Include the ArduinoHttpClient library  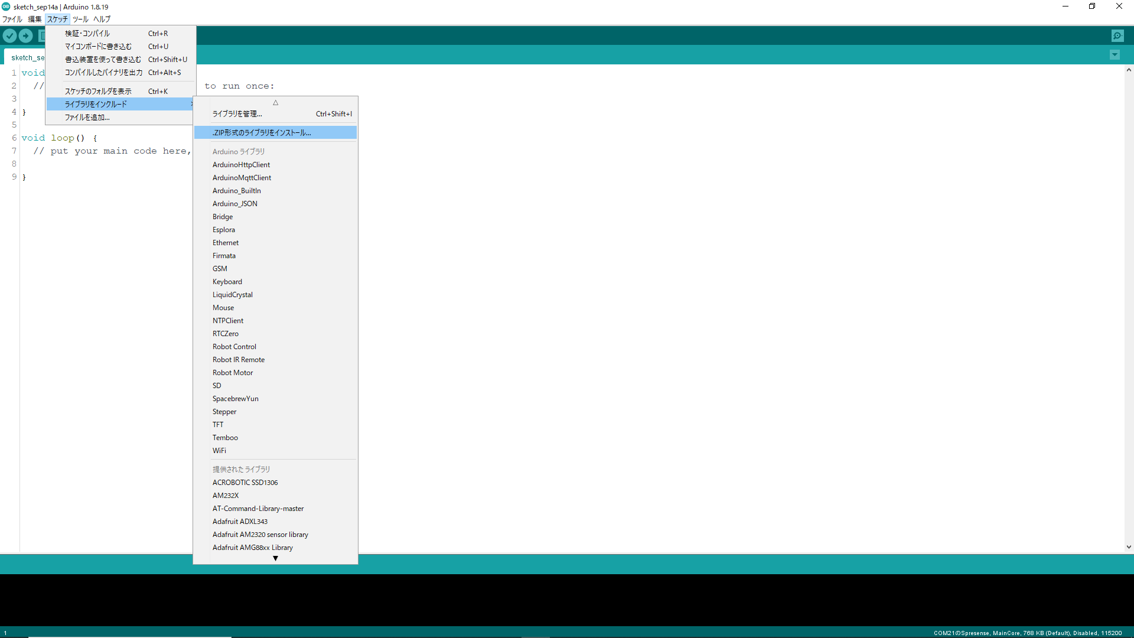[241, 165]
